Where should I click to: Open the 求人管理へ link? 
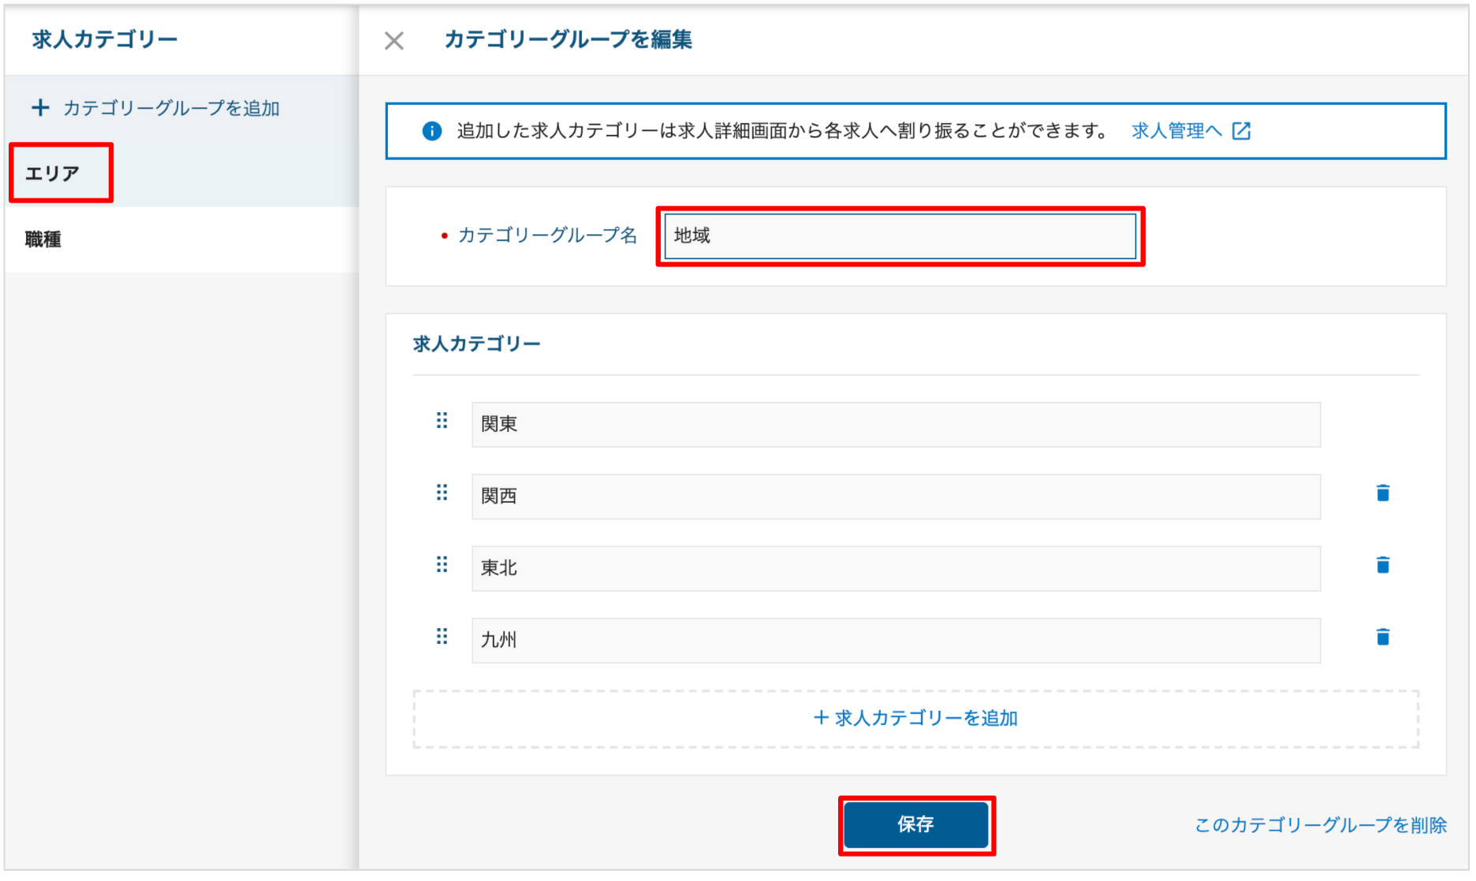[x=1176, y=131]
